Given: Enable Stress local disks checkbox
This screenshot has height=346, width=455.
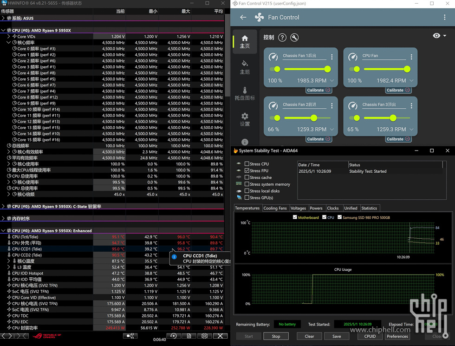Looking at the screenshot, I should 247,191.
